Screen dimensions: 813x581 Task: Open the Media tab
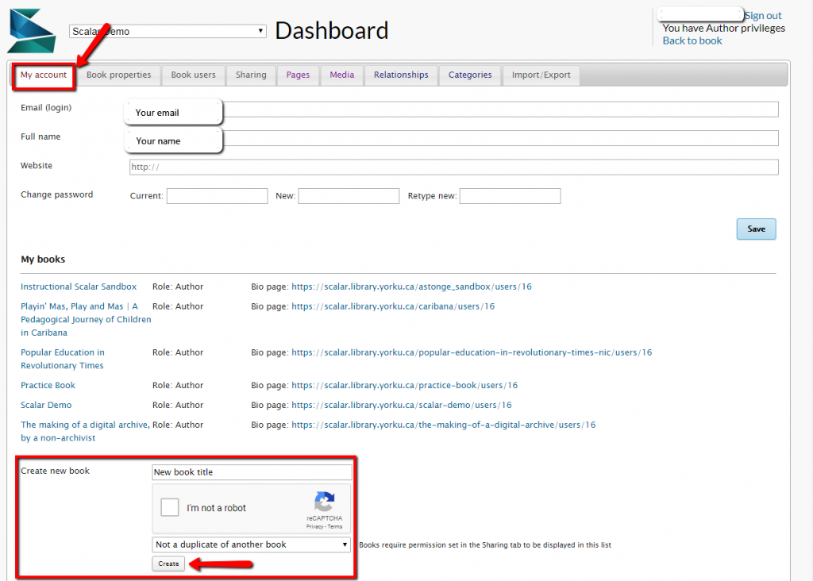tap(342, 75)
